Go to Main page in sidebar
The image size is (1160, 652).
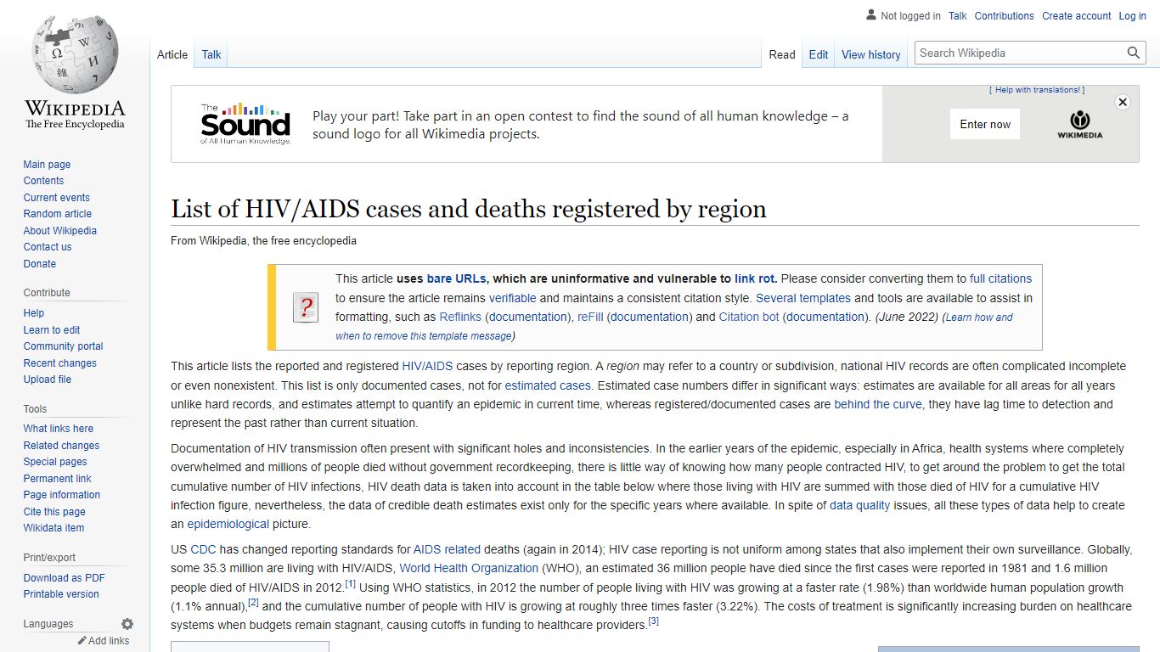pos(47,165)
